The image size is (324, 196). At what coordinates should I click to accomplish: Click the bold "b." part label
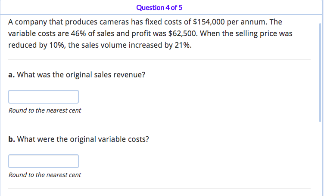12,139
